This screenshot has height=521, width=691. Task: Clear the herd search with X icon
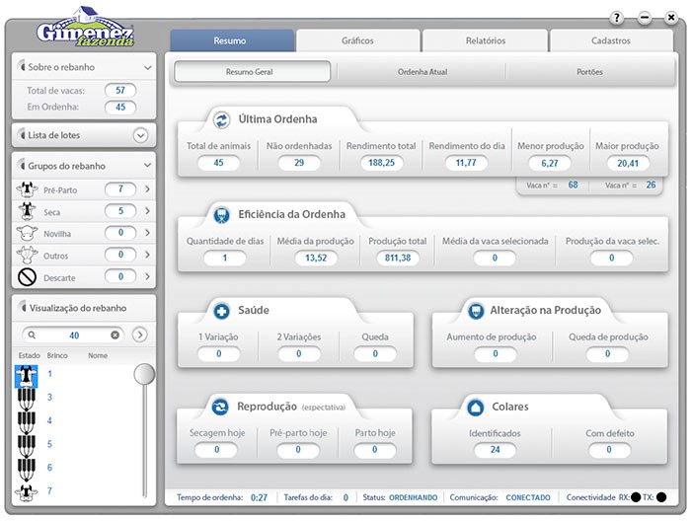(115, 335)
